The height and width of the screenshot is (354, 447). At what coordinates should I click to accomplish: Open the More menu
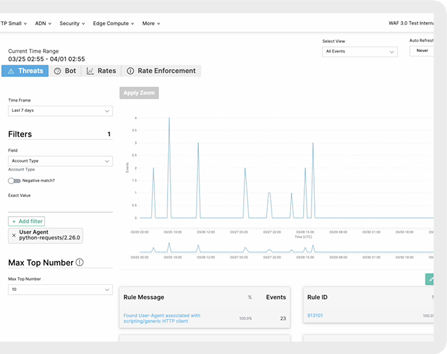point(151,23)
